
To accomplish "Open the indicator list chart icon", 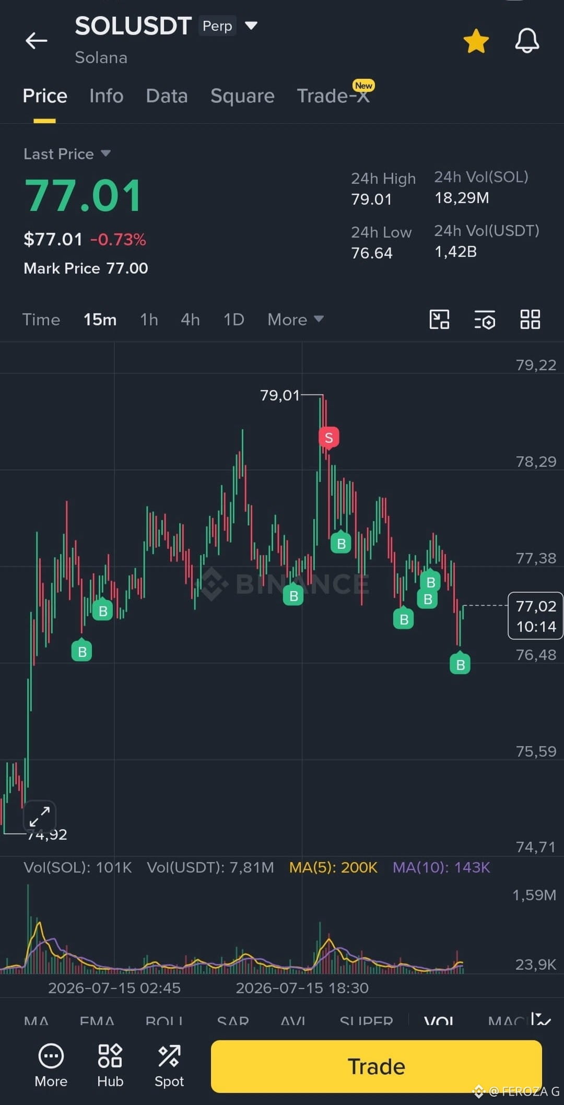I will point(541,1019).
